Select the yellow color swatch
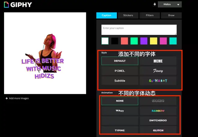Viewport: 198px width, 137px height. coord(153,41)
